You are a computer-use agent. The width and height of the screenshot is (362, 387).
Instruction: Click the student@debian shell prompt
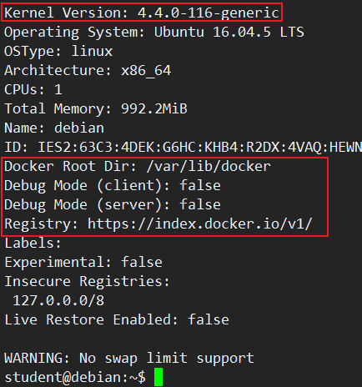click(75, 377)
